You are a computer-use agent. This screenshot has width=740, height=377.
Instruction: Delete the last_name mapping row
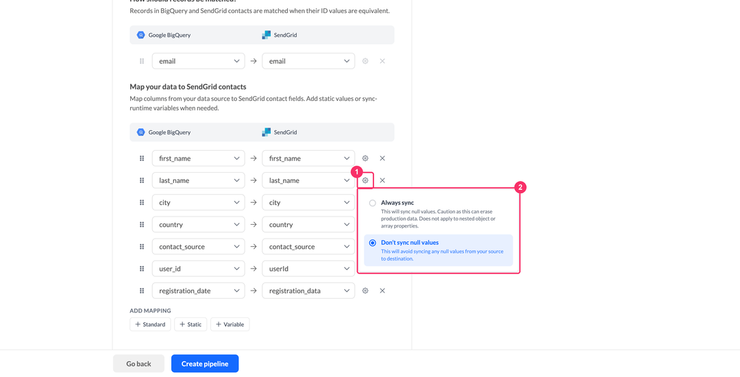[382, 180]
